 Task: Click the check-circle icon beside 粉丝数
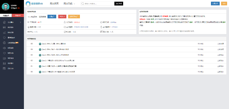(x=65, y=32)
